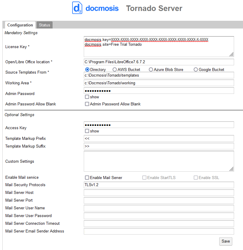Enable Admin Password Allow Blank checkbox
Viewport: 243px width, 250px height.
(x=87, y=104)
